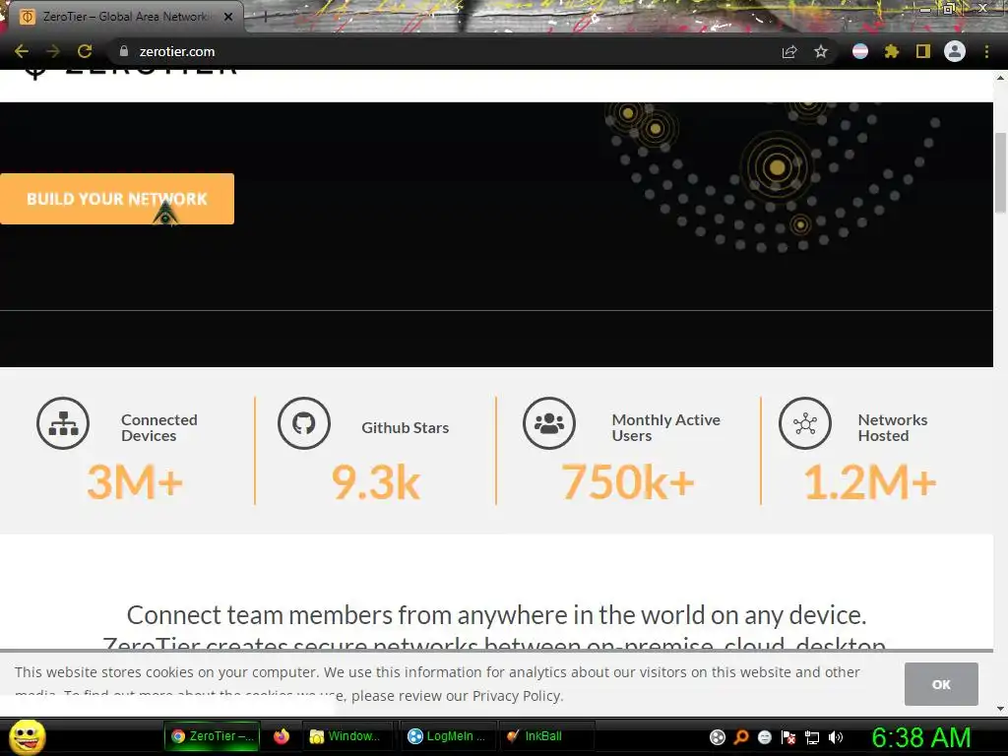
Task: Open the Extensions puzzle menu
Action: [x=892, y=51]
